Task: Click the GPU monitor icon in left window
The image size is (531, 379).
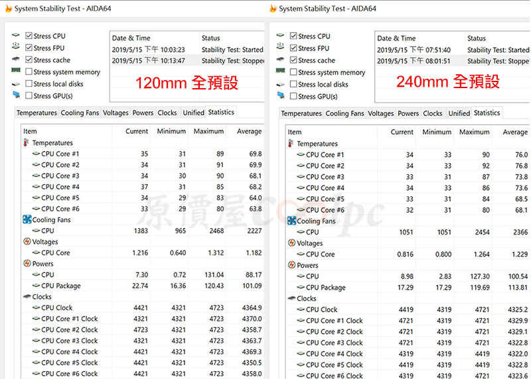Action: pos(16,95)
